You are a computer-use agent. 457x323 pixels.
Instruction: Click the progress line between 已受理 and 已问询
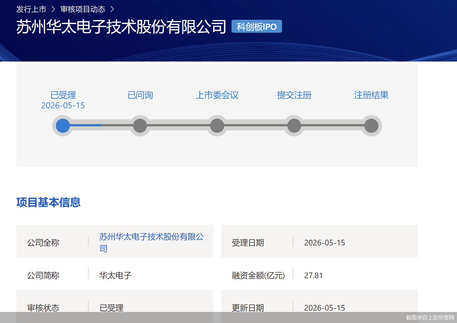[102, 125]
